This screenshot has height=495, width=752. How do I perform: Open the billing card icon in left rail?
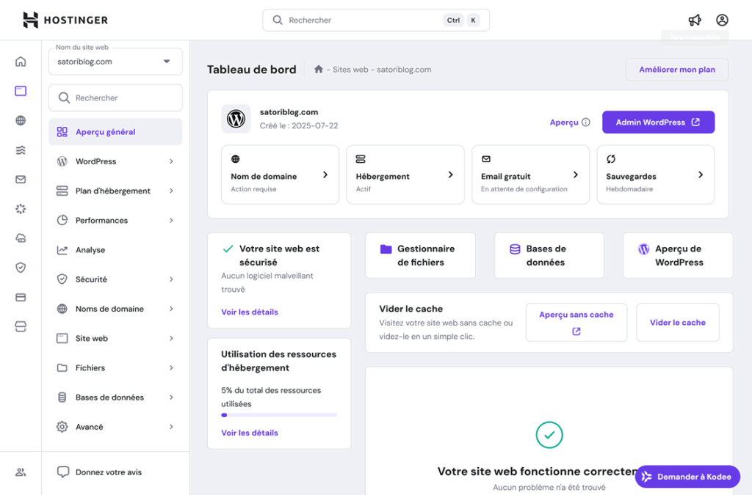[21, 297]
